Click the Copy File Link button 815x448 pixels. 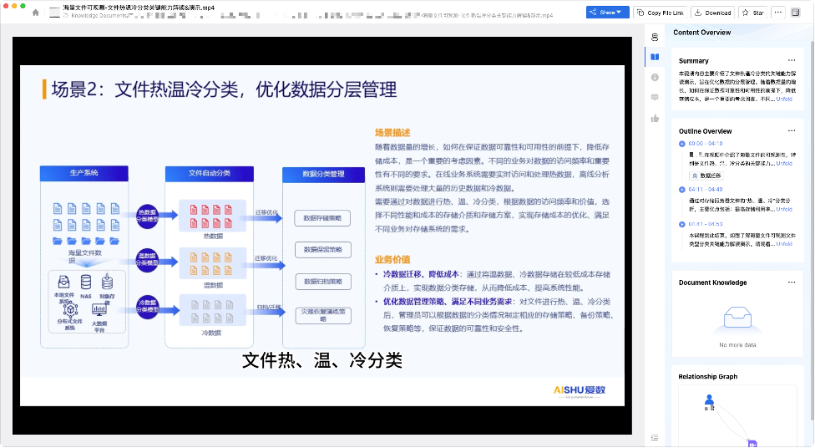(661, 13)
